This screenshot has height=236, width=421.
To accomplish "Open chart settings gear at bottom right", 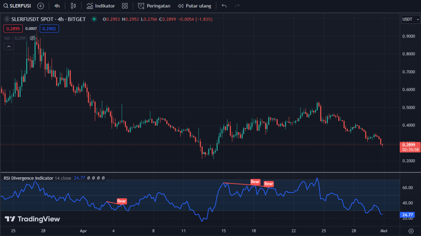I will (x=411, y=231).
